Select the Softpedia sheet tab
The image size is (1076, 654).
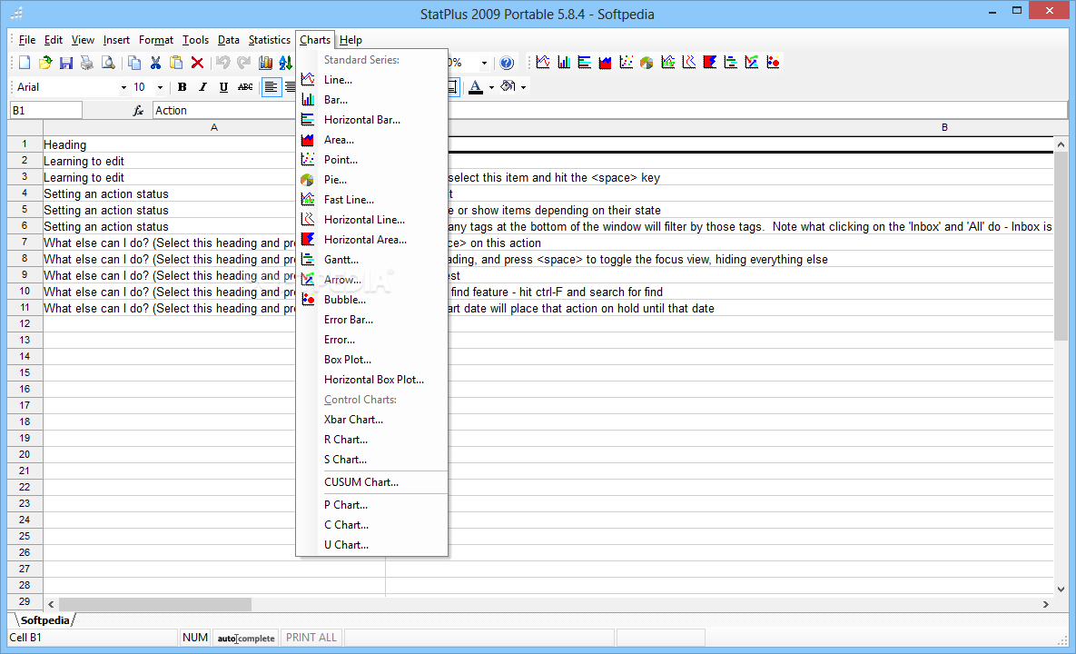(x=44, y=620)
